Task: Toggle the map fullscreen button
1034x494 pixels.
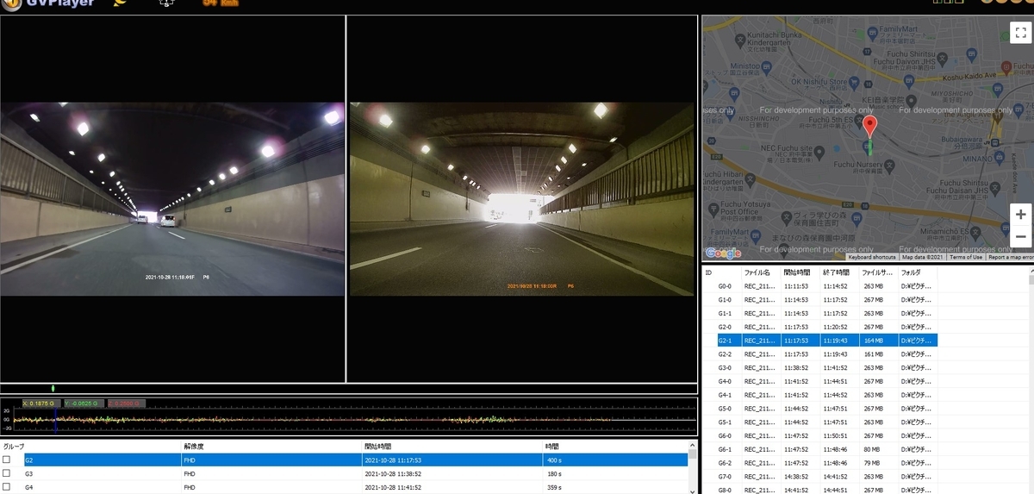Action: click(x=1020, y=33)
